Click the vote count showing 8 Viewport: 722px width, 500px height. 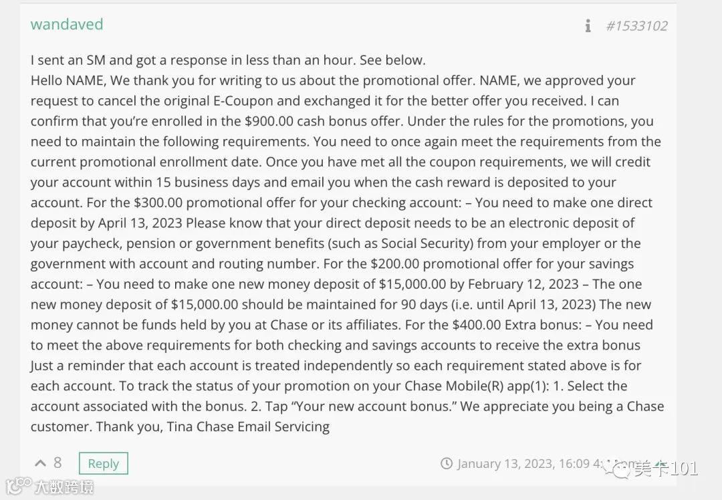click(57, 462)
